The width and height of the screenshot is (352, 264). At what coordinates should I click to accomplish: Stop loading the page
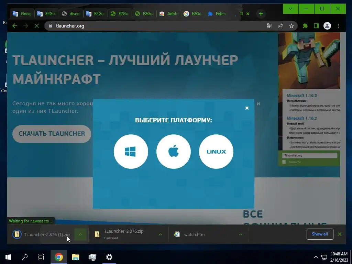click(37, 26)
